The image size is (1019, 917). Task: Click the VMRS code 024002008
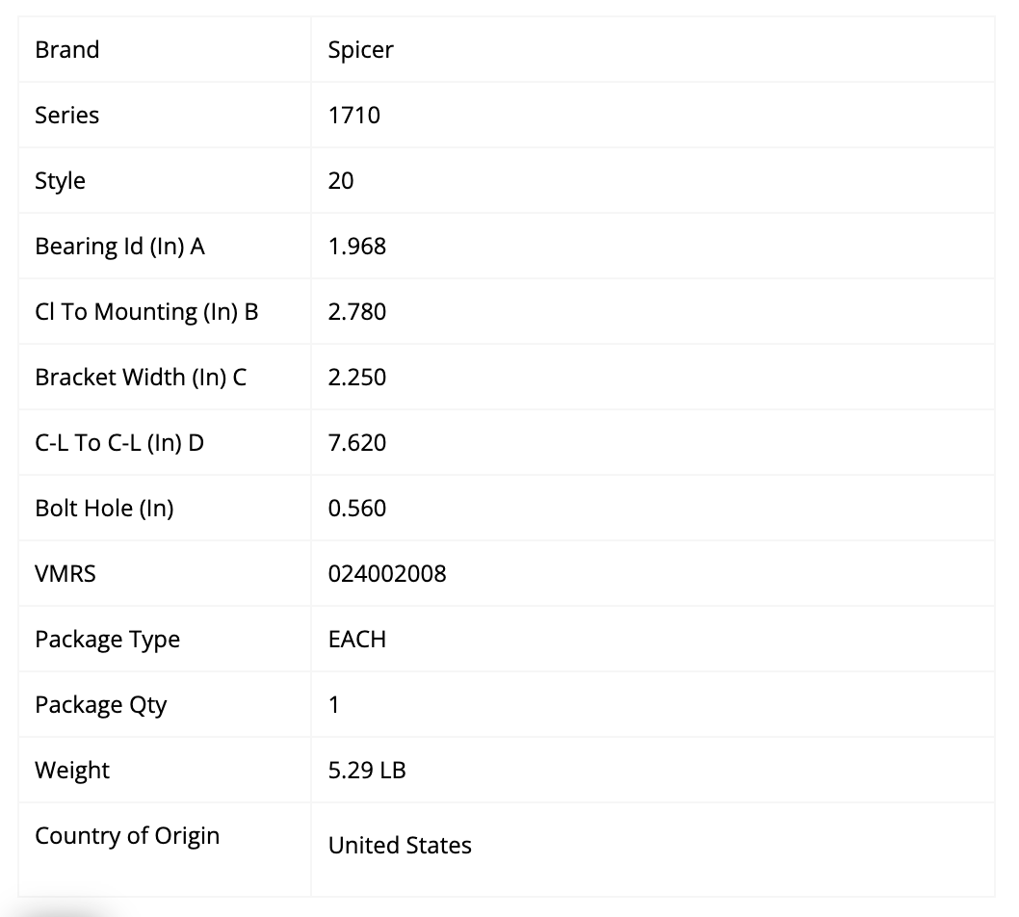tap(387, 574)
